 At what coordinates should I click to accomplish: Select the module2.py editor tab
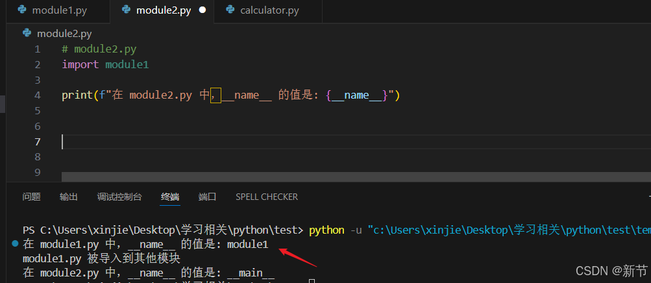pyautogui.click(x=163, y=11)
